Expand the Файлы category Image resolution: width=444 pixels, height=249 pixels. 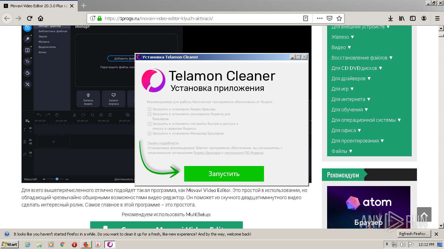[x=342, y=151]
